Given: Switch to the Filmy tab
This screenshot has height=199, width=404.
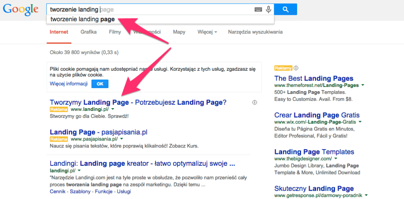Looking at the screenshot, I should (115, 32).
